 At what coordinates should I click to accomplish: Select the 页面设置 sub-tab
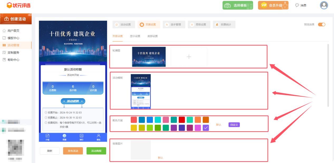click(x=118, y=36)
